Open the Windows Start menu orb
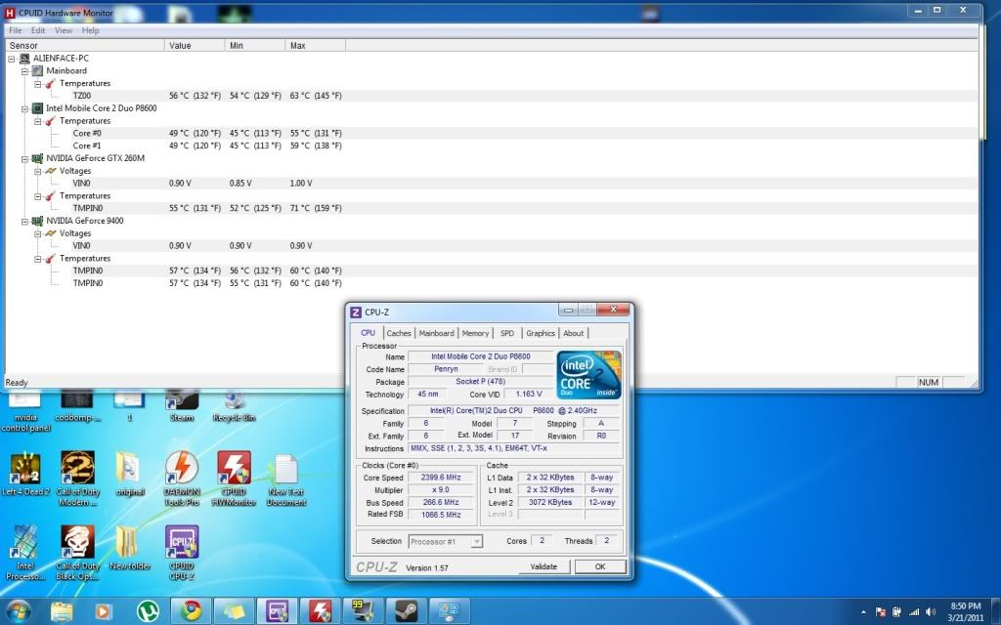The height and width of the screenshot is (625, 1001). pos(18,611)
